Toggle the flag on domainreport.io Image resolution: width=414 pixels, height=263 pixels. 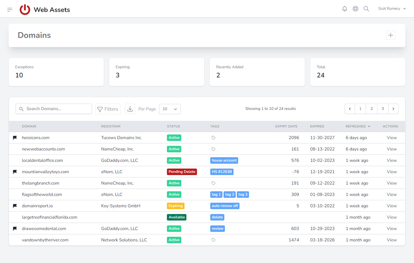[x=15, y=206]
